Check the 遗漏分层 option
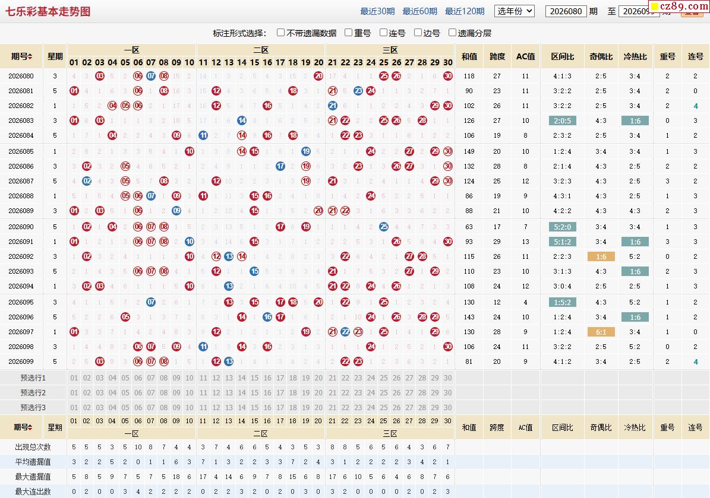Screen dimensions: 710x498 [452, 33]
